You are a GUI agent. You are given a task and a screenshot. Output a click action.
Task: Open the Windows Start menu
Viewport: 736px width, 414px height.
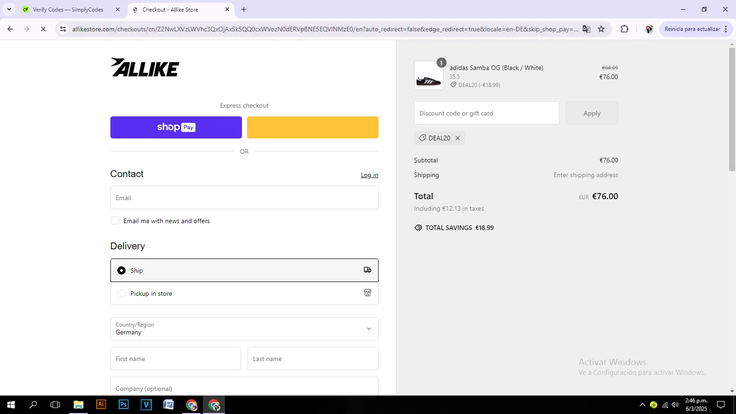11,405
